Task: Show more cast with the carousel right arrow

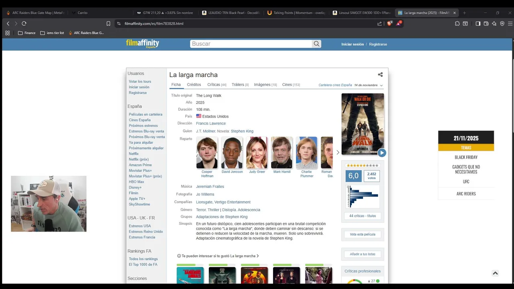Action: (x=338, y=153)
